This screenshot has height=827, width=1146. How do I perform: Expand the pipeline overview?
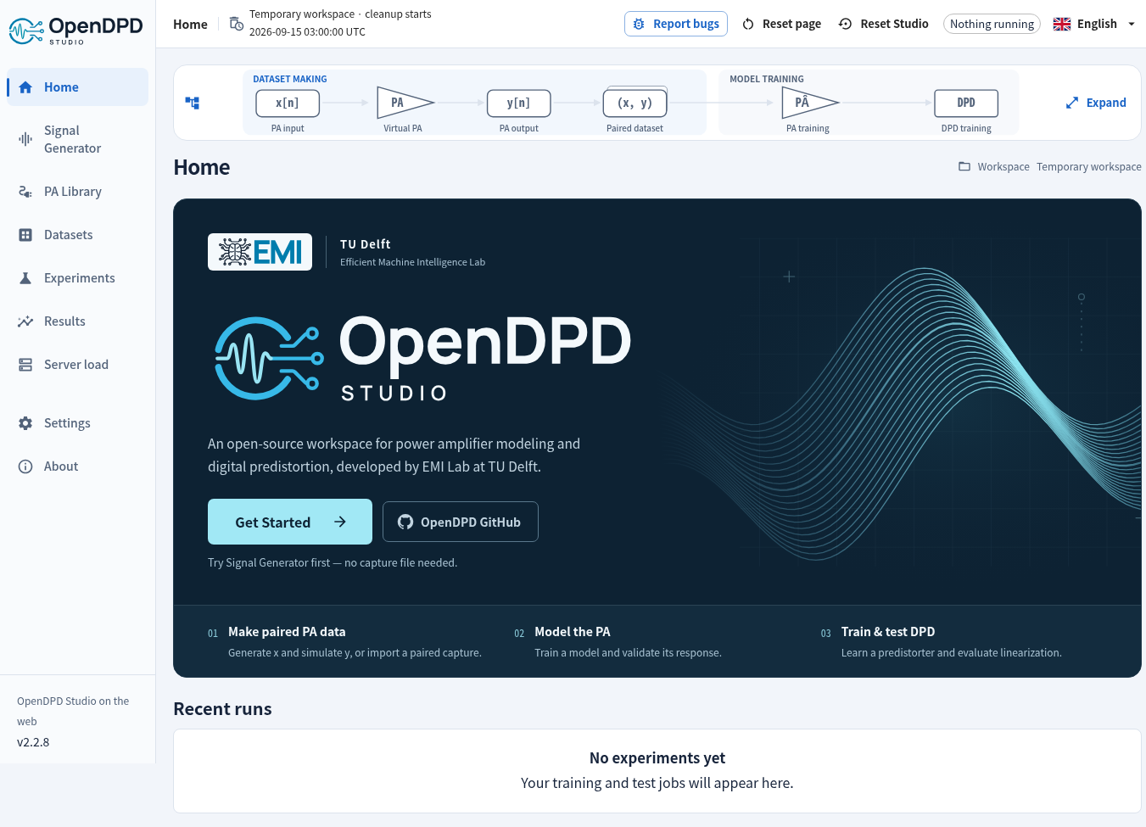[x=1096, y=103]
